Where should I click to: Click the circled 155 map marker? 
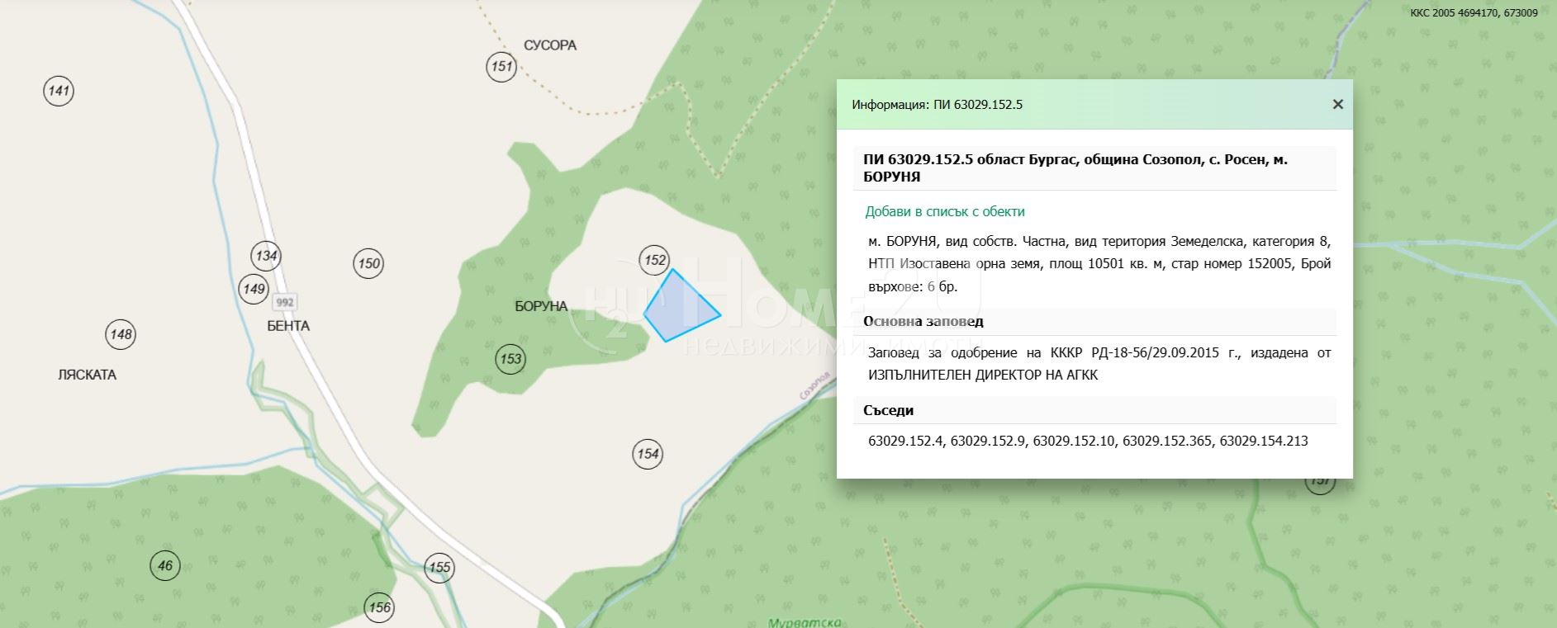(x=439, y=567)
